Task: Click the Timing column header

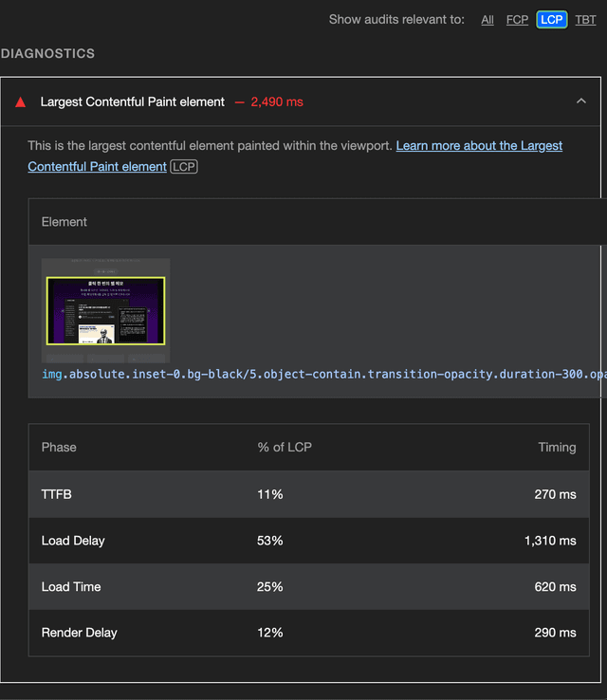Action: click(557, 448)
